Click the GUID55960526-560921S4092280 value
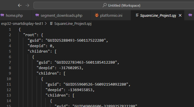The height and width of the screenshot is (107, 194). point(96,84)
